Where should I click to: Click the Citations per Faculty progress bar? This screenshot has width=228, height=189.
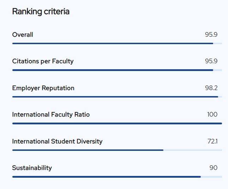pyautogui.click(x=113, y=70)
